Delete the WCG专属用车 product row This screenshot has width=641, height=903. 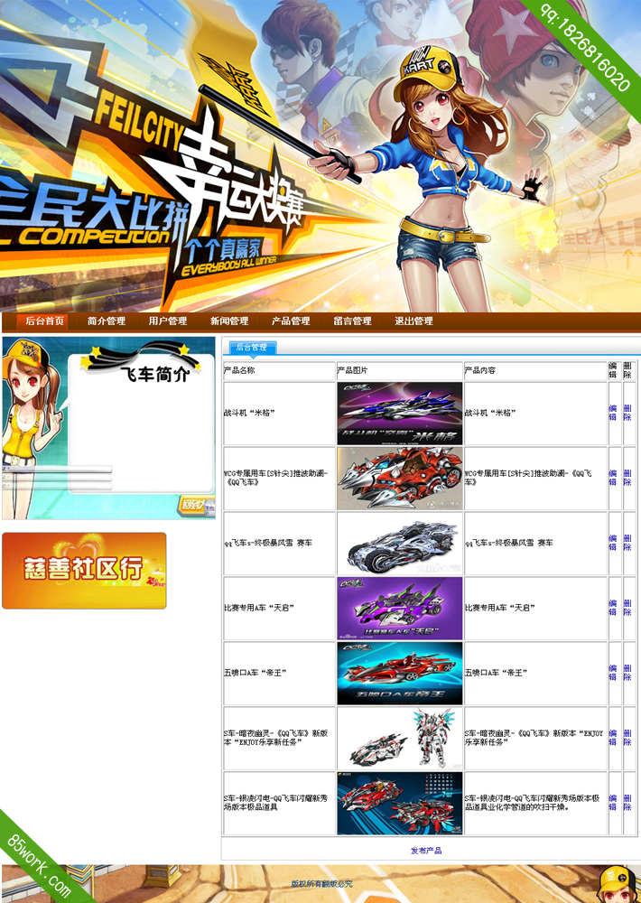627,478
